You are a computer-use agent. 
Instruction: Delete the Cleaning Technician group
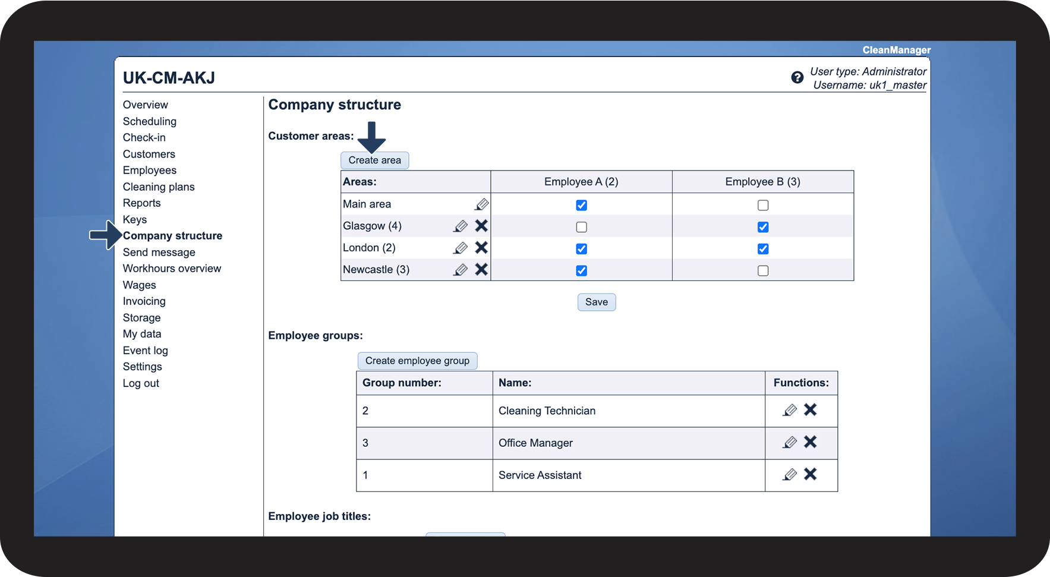click(x=810, y=410)
